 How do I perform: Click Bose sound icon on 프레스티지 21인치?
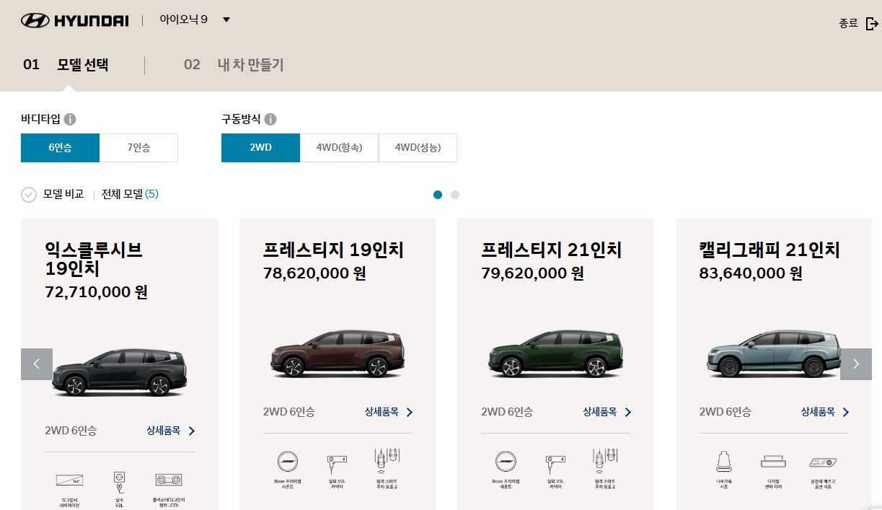(x=506, y=460)
